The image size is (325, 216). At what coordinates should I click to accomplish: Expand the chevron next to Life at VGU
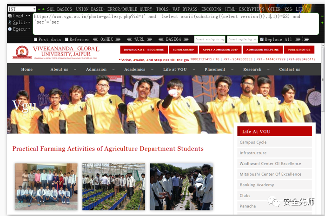coord(193,70)
